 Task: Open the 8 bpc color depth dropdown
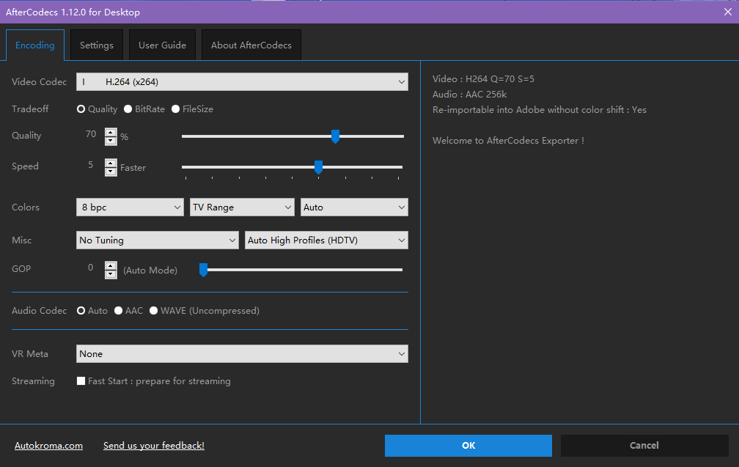130,207
